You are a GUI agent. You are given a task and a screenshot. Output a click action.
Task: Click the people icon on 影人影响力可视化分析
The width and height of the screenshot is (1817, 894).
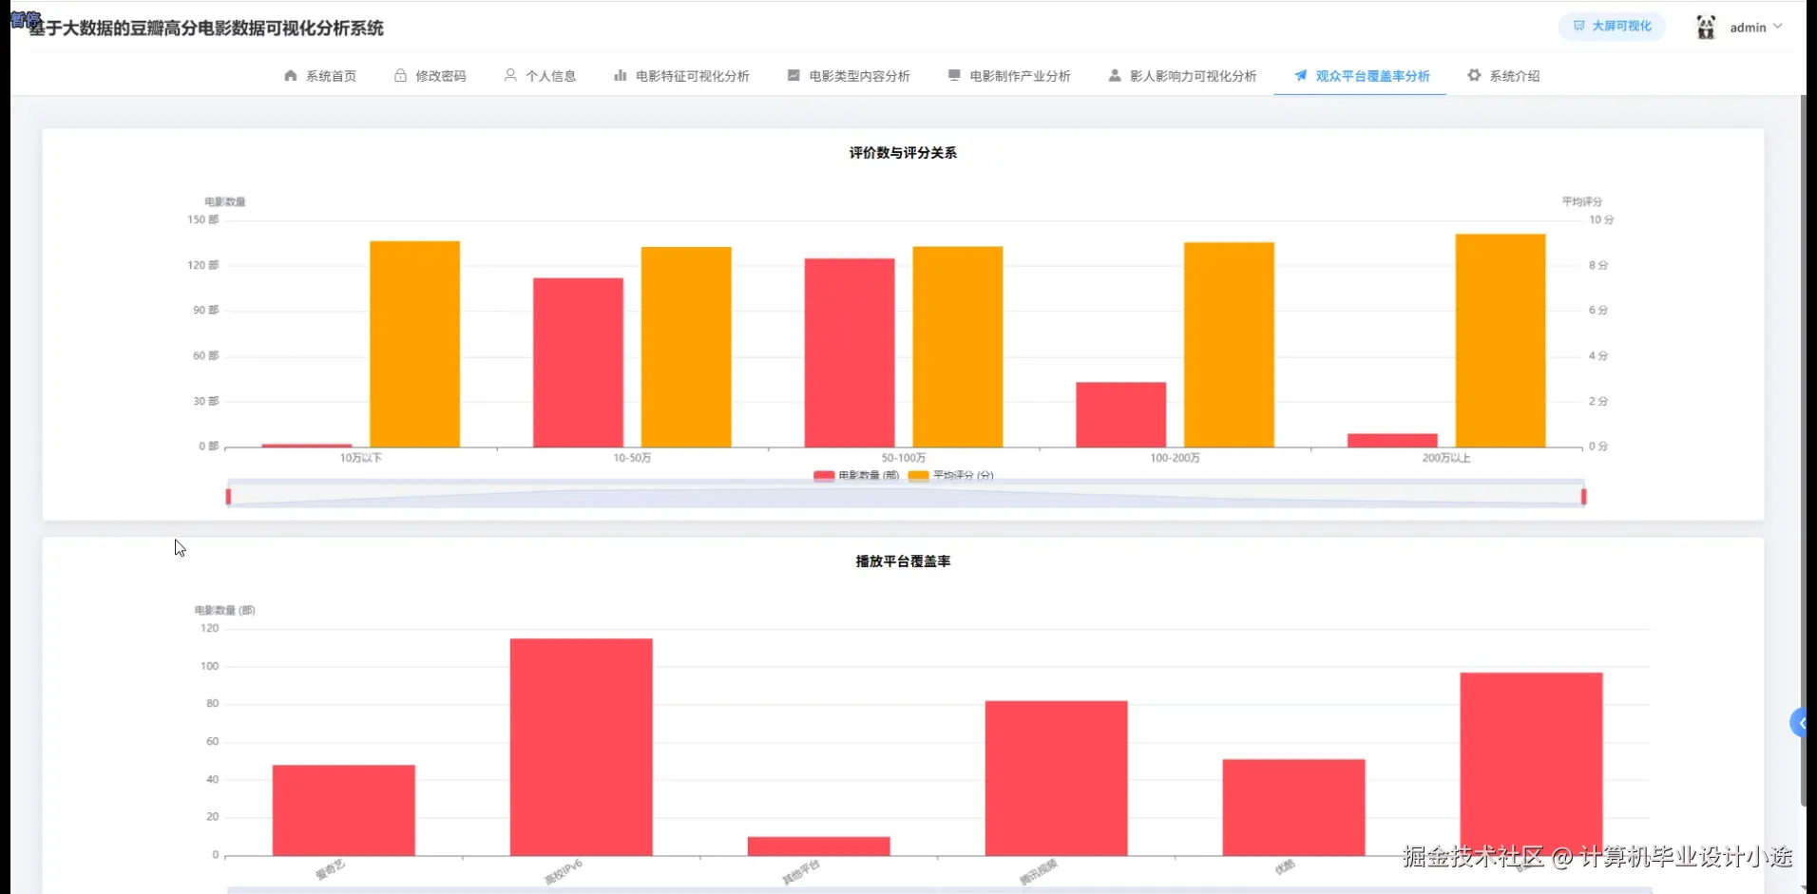click(x=1114, y=76)
